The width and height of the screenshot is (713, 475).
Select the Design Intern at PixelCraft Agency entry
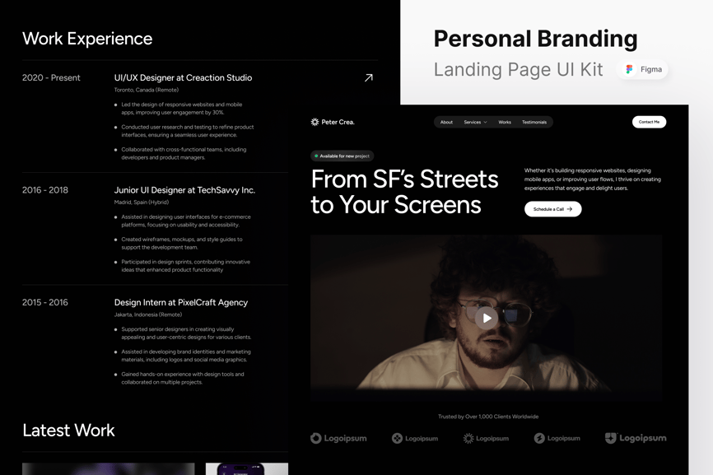181,302
